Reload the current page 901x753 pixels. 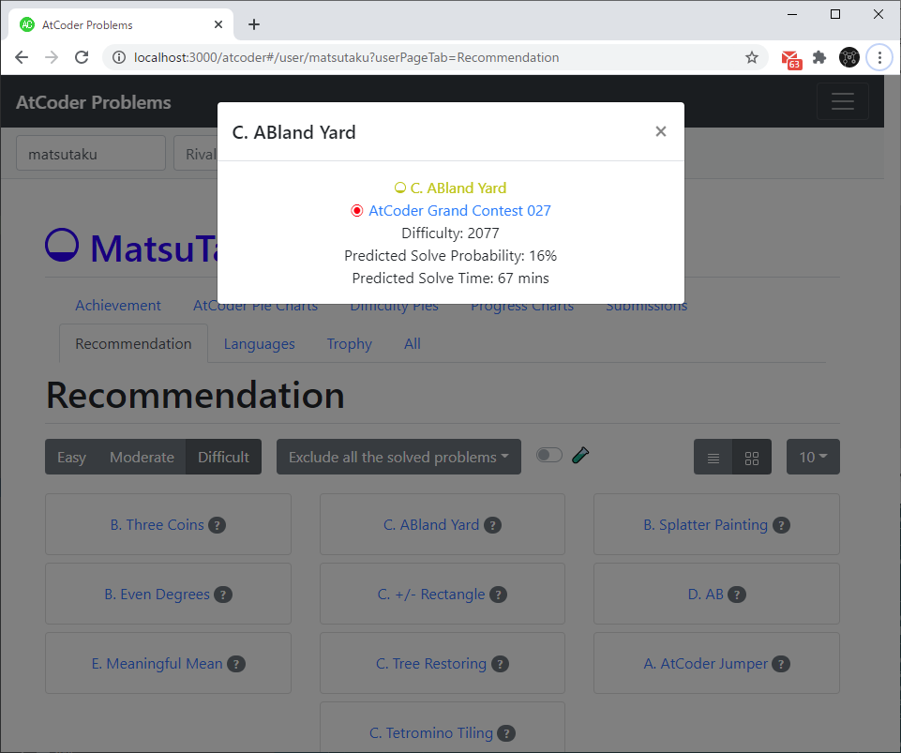click(82, 57)
